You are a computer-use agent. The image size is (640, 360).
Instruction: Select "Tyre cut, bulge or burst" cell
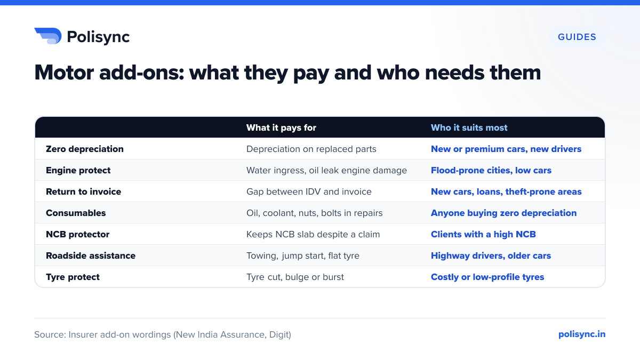[295, 277]
